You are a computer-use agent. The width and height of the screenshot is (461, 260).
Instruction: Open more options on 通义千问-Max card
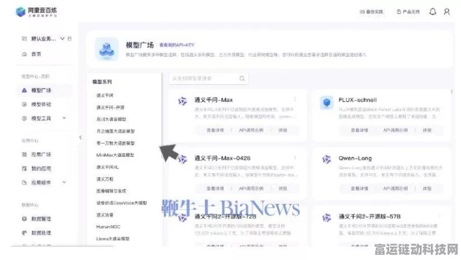click(295, 99)
